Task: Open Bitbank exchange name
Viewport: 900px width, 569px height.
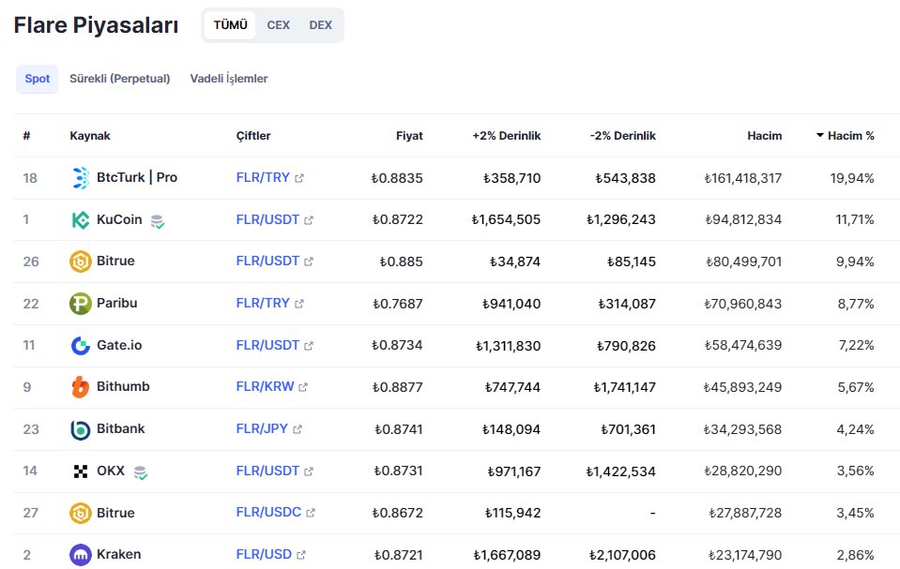Action: coord(120,428)
